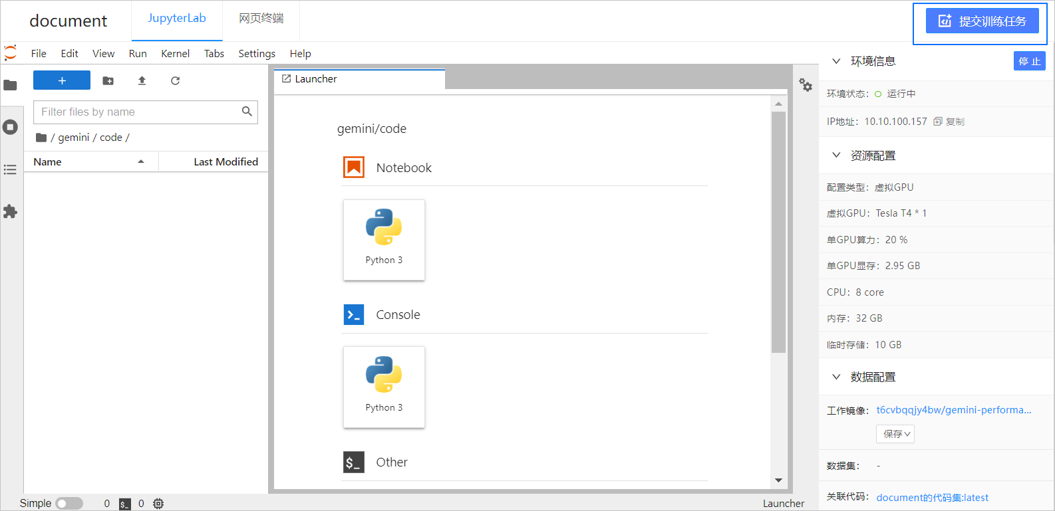Screen dimensions: 1055x511
Task: Open the Kernel menu
Action: click(x=175, y=53)
